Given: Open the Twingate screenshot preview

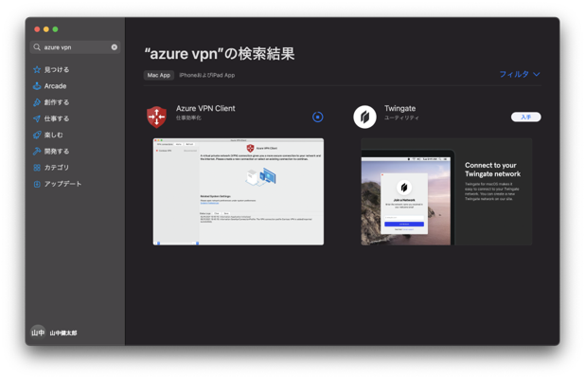Looking at the screenshot, I should click(x=446, y=191).
